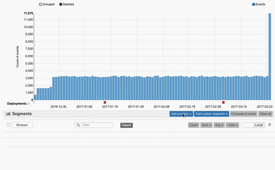
Task: Select the Grouped radio option
Action: click(x=41, y=4)
